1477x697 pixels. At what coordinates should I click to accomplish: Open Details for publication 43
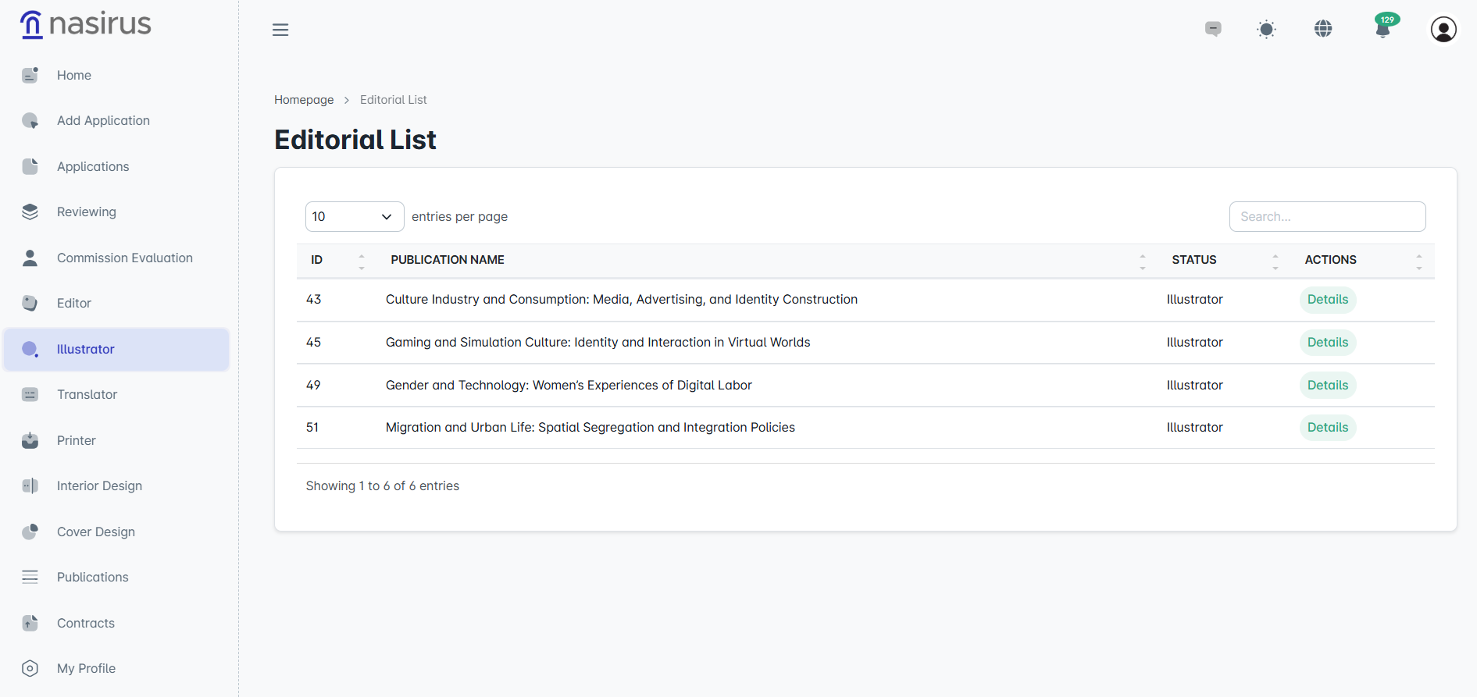click(x=1327, y=300)
